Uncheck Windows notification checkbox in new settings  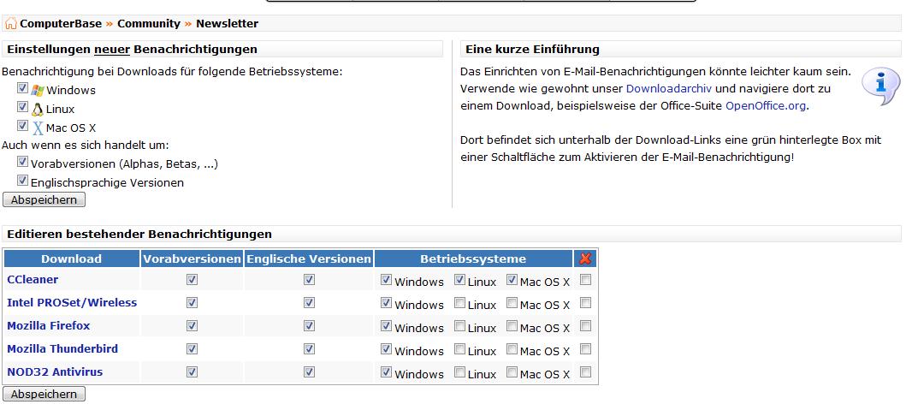click(x=22, y=88)
